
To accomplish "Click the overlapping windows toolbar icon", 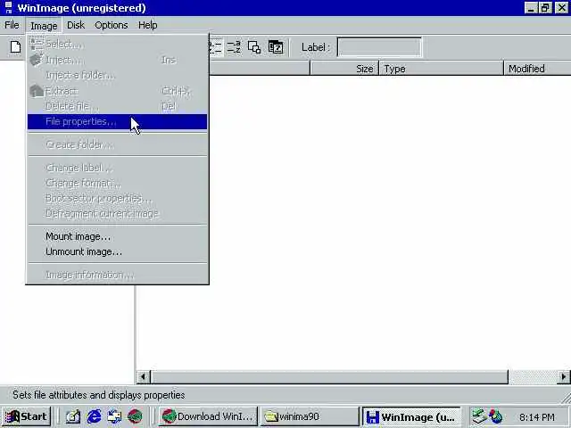I will (x=254, y=47).
